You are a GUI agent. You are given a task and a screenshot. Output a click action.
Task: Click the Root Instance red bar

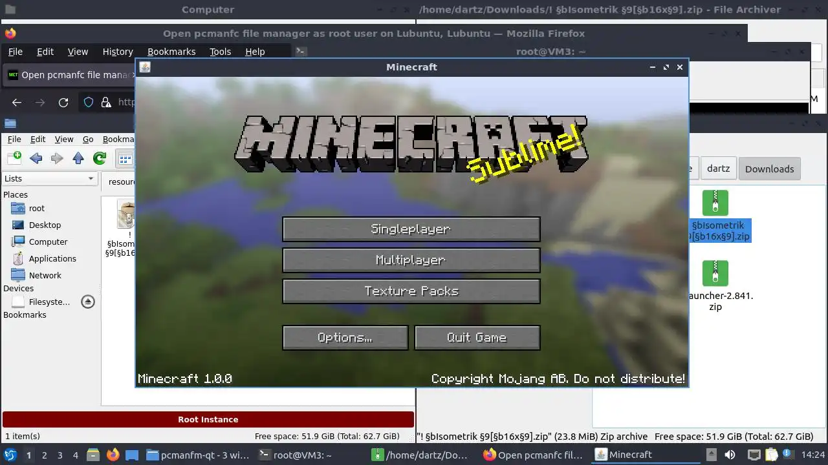pyautogui.click(x=208, y=420)
